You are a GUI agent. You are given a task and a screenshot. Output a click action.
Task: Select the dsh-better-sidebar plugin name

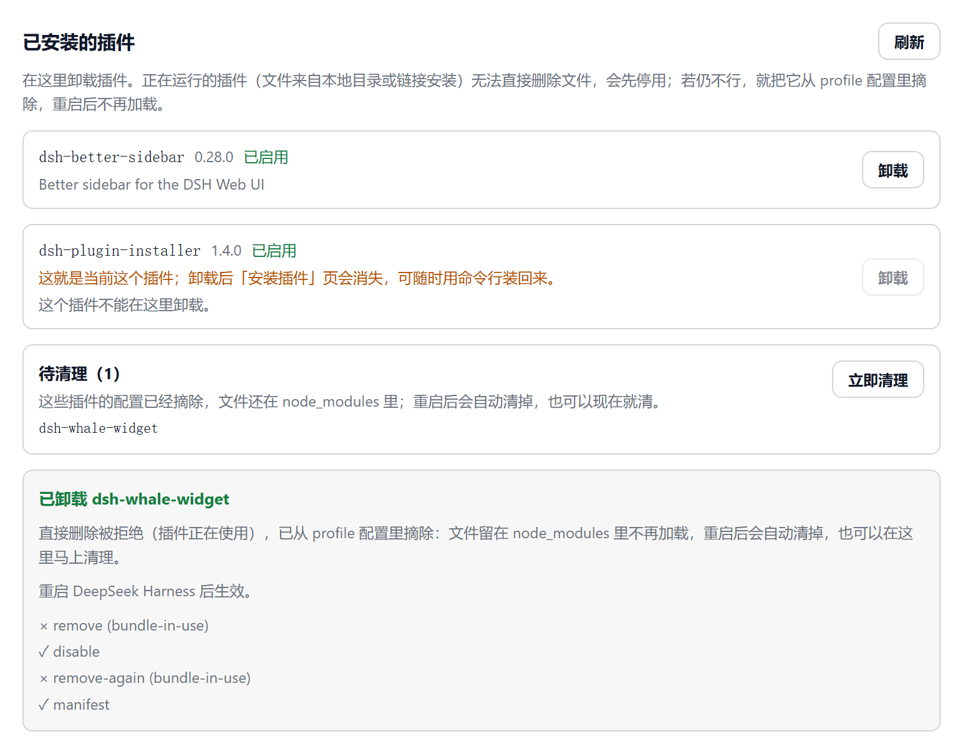click(x=112, y=157)
